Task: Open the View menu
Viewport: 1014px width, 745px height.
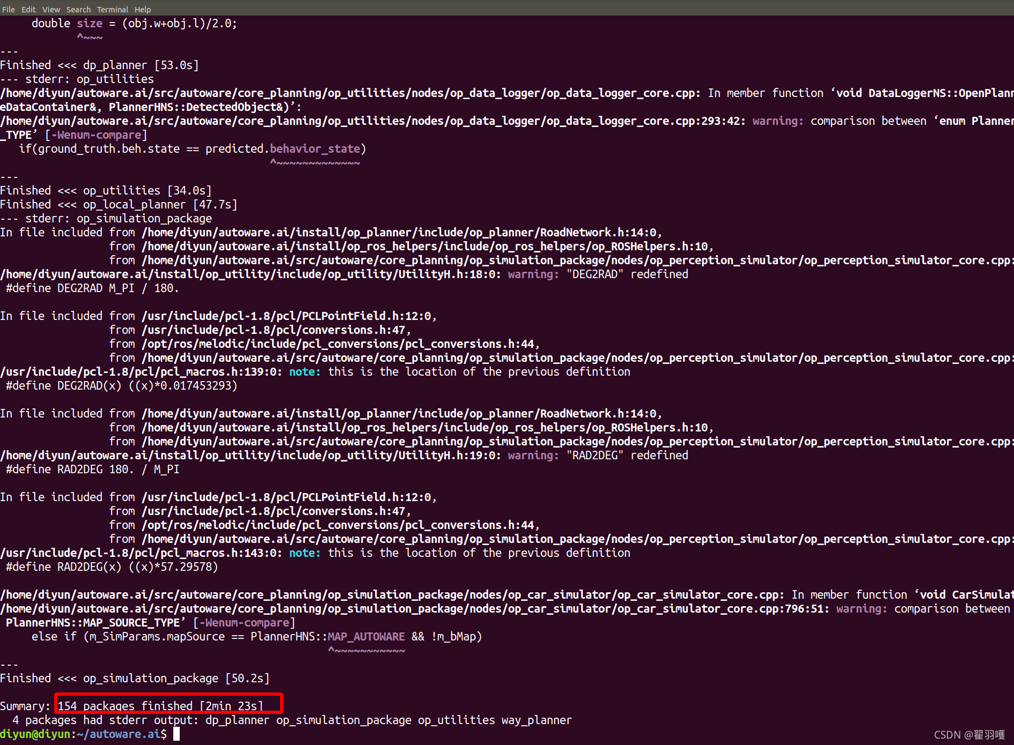Action: click(x=51, y=9)
